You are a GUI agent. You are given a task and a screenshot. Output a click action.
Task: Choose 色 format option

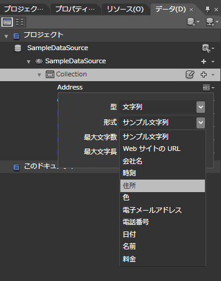(x=163, y=197)
